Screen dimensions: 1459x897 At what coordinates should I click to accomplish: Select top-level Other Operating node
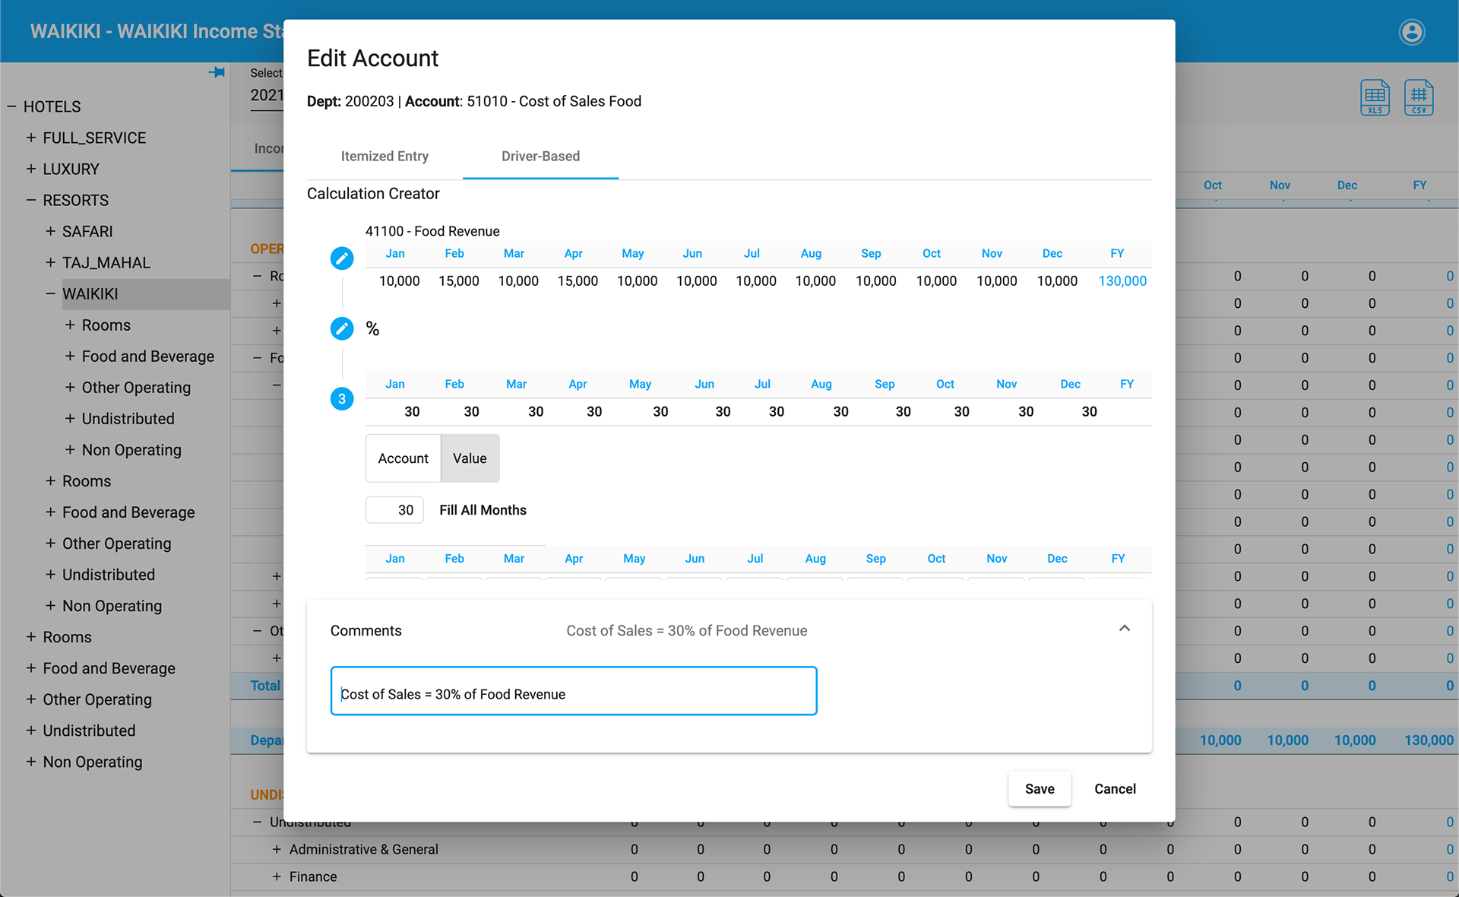tap(97, 699)
